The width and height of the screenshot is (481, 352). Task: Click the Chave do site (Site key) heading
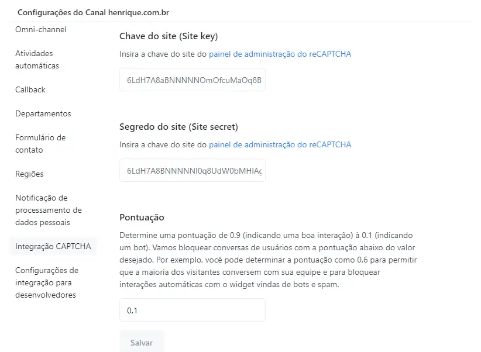point(169,36)
